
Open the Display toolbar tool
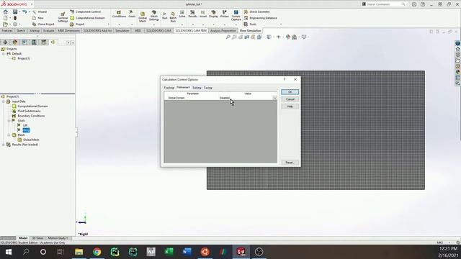213,14
